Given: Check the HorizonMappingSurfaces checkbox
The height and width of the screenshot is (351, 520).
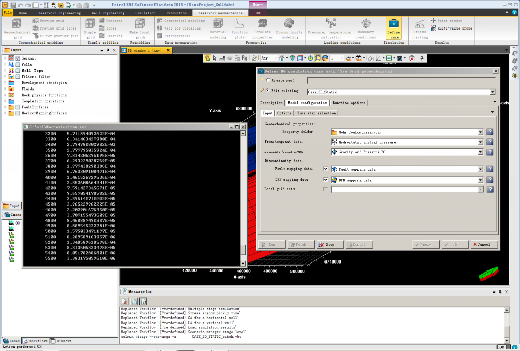Looking at the screenshot, I should (18, 113).
